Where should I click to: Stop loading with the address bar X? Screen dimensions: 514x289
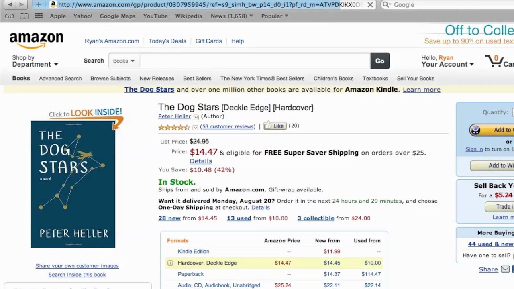point(370,5)
